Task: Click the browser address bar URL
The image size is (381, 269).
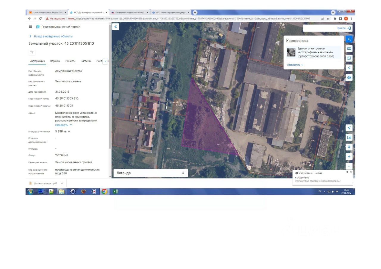Action: click(189, 18)
